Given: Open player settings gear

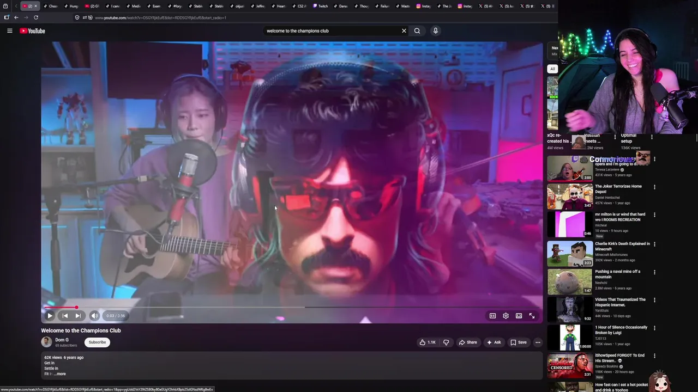Looking at the screenshot, I should (506, 316).
